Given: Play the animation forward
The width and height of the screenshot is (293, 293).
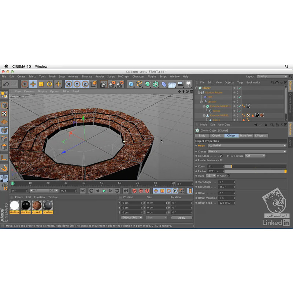Looking at the screenshot, I should (x=104, y=190).
